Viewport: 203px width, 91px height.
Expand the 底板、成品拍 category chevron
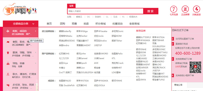pyautogui.click(x=36, y=31)
